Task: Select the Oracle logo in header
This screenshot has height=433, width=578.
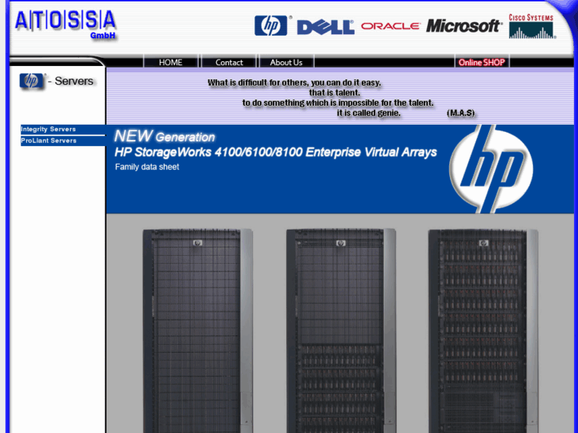Action: tap(390, 26)
